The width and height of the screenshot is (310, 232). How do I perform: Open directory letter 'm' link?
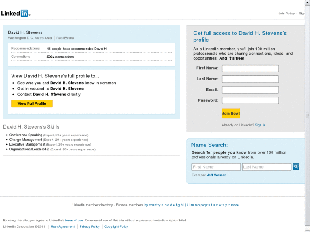tap(193, 205)
